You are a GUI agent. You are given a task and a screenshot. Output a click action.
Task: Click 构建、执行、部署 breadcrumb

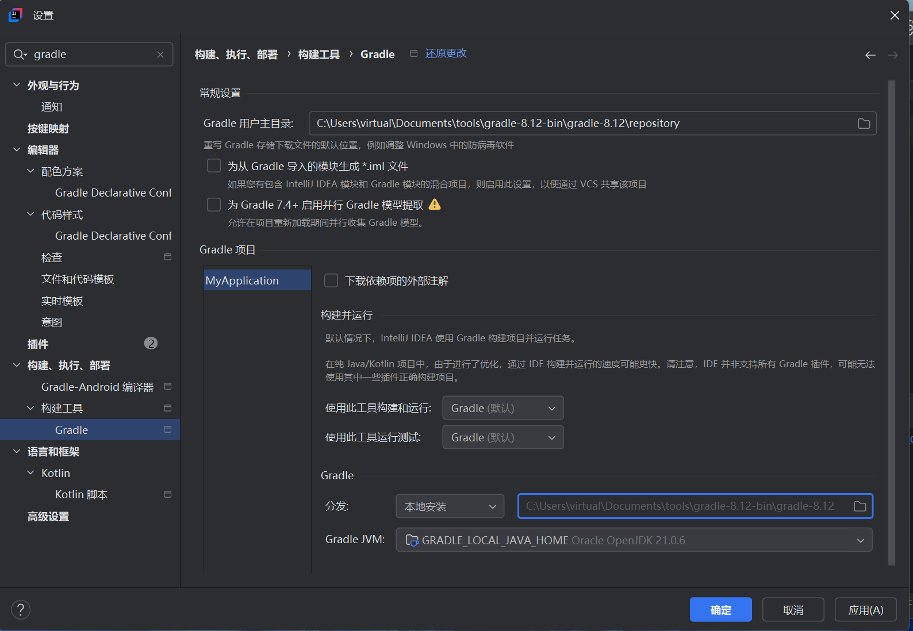pos(236,55)
